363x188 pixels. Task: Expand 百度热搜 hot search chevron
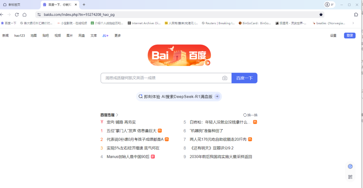pos(117,115)
